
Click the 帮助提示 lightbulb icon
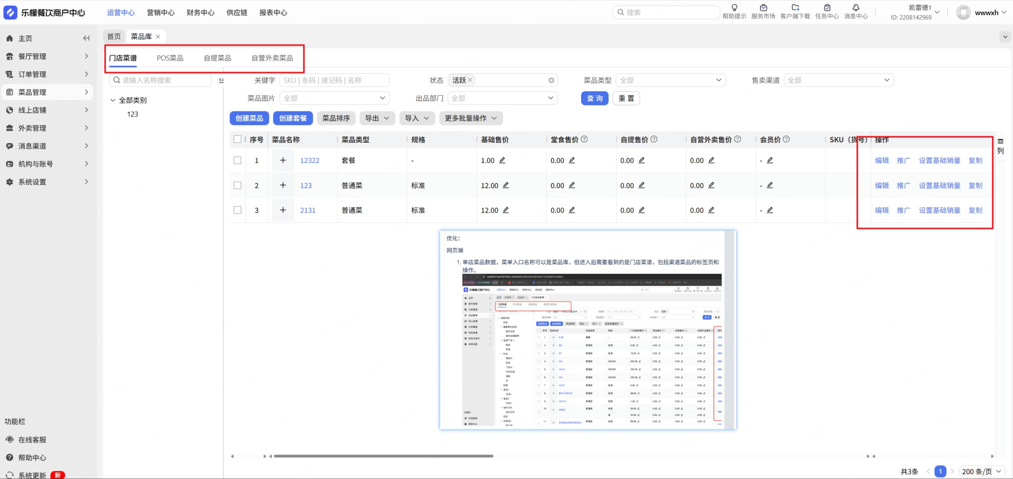tap(734, 8)
